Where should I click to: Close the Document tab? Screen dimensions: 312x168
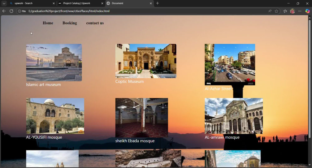151,3
